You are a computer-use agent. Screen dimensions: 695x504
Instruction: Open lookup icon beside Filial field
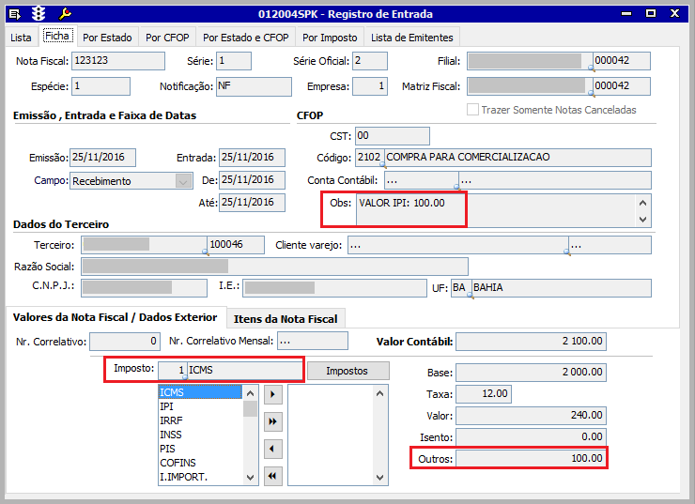(x=592, y=68)
